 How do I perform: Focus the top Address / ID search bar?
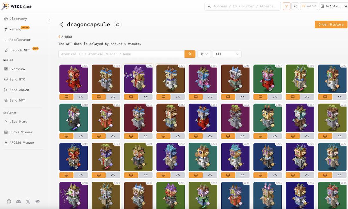[243, 6]
